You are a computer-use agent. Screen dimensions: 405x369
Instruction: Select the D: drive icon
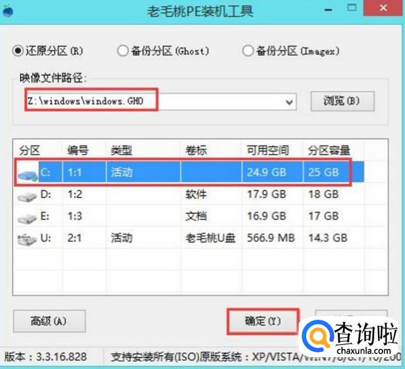27,197
